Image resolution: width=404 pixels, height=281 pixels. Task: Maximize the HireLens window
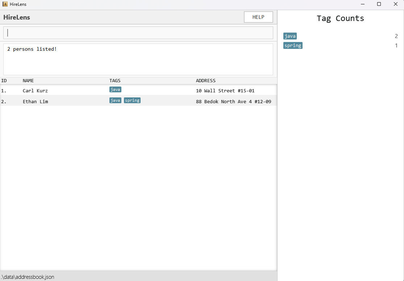click(x=379, y=4)
